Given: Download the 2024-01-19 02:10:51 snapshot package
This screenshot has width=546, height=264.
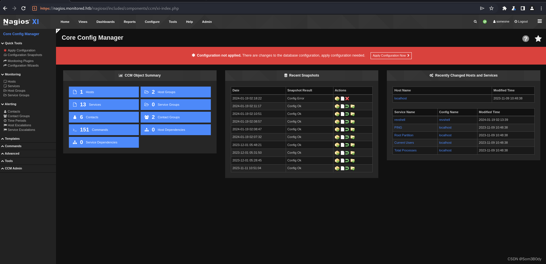Looking at the screenshot, I should [x=337, y=114].
